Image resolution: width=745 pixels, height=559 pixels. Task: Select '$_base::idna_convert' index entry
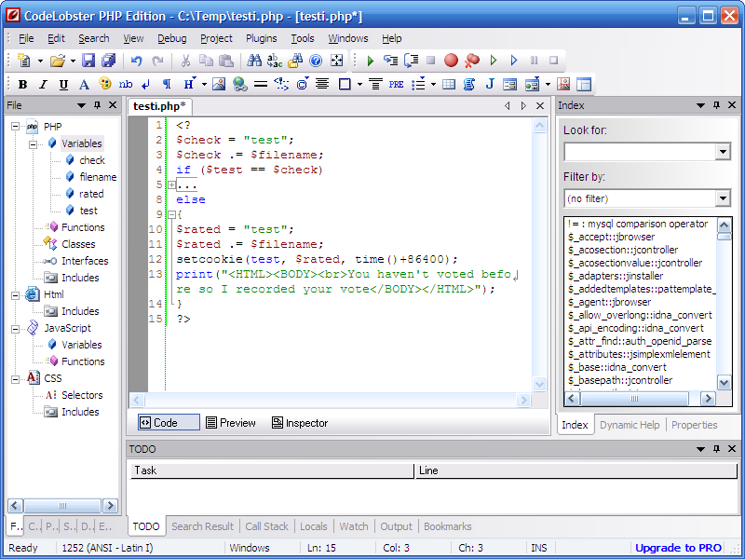(x=616, y=367)
